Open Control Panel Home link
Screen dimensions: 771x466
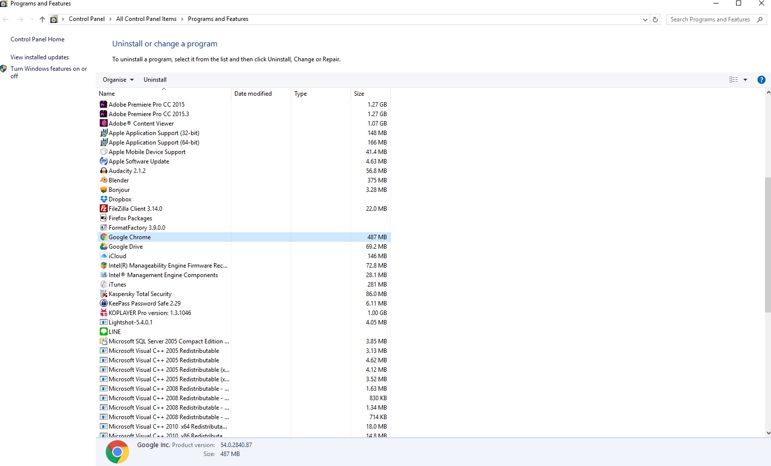37,39
